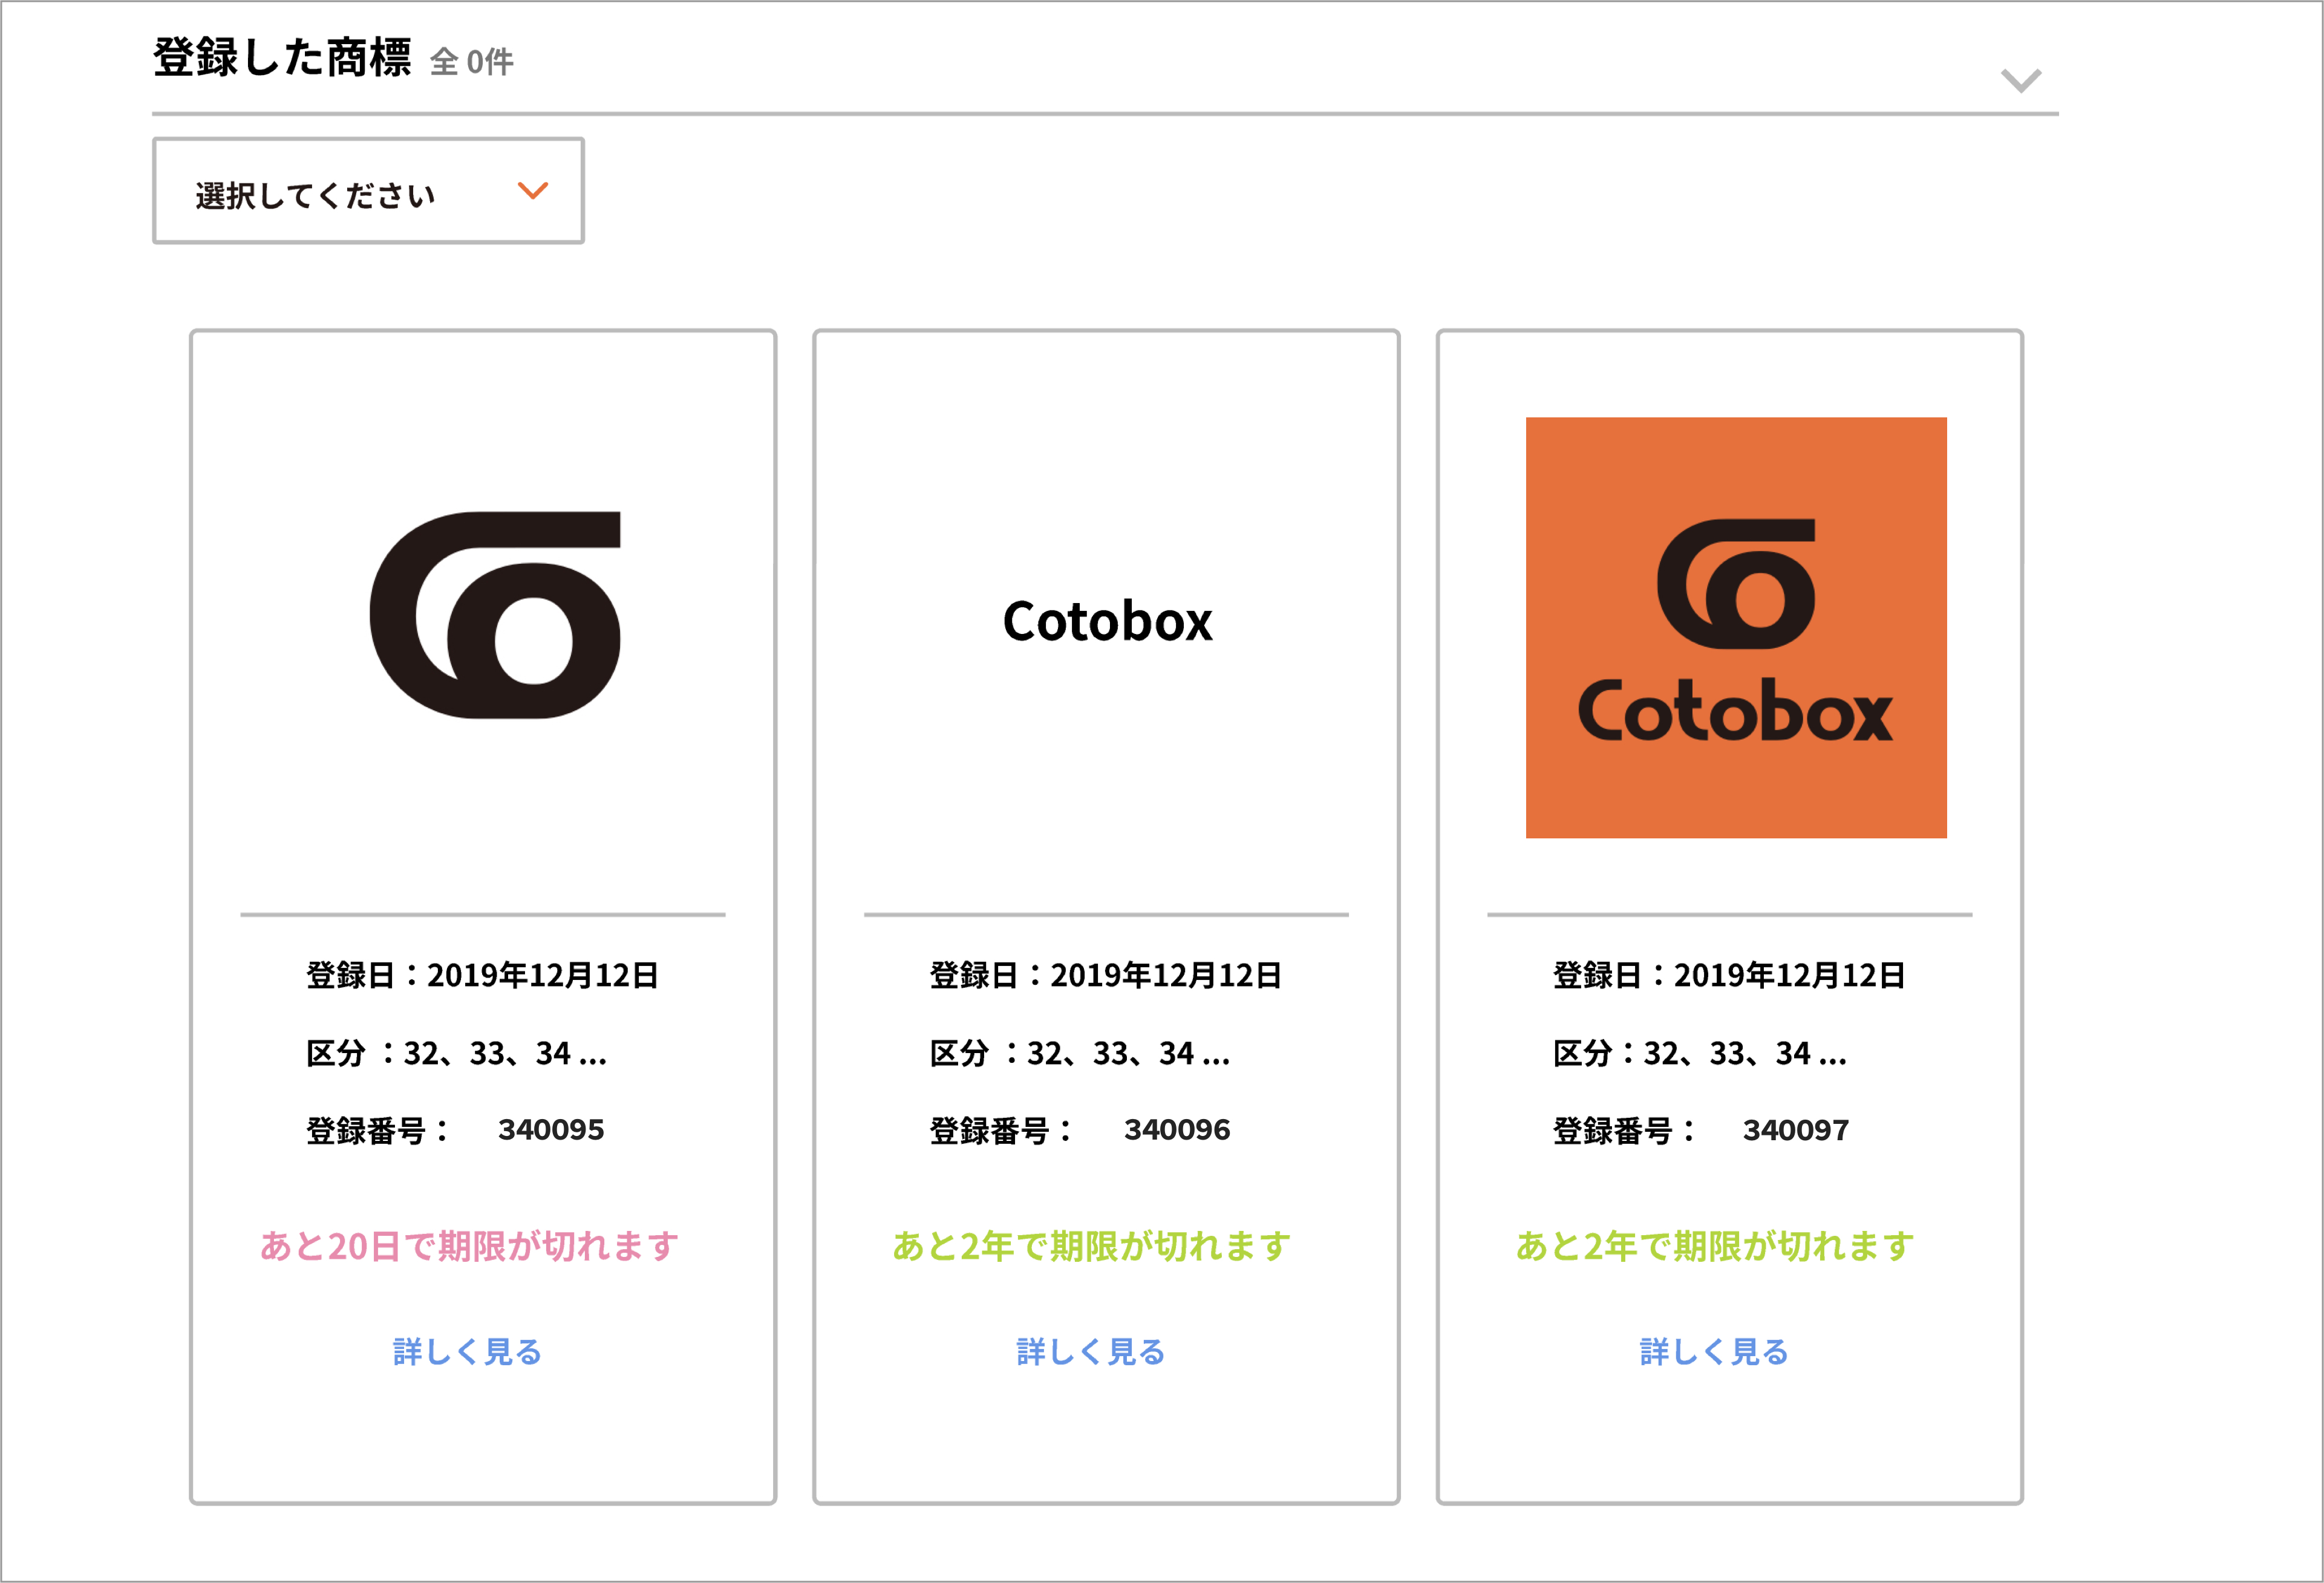This screenshot has width=2324, height=1583.
Task: Click the pink 20-day expiry warning text
Action: (x=469, y=1246)
